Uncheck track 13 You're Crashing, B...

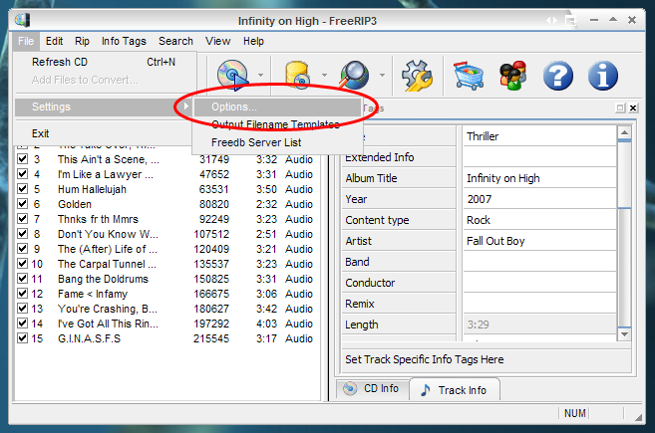click(22, 309)
